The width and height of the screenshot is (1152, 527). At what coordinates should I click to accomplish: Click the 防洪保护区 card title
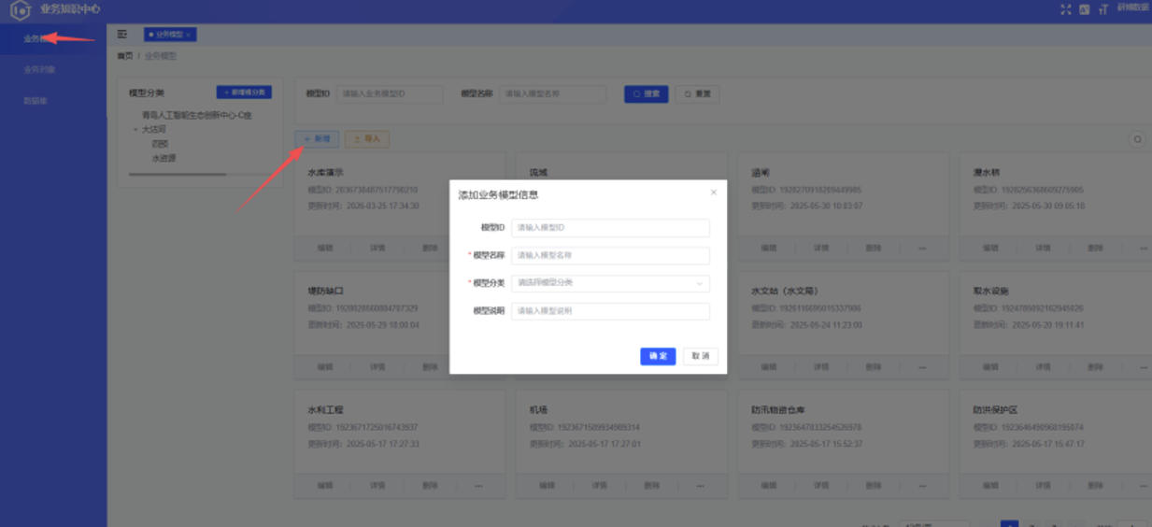995,410
